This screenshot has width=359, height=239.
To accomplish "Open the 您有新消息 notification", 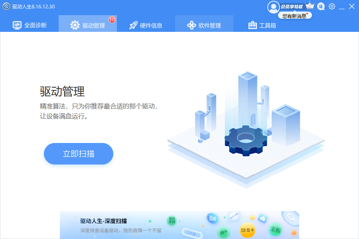I will pos(295,15).
